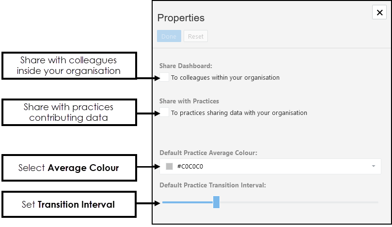392x227 pixels.
Task: Click the grey #C0C0C0 colour swatch
Action: point(169,166)
